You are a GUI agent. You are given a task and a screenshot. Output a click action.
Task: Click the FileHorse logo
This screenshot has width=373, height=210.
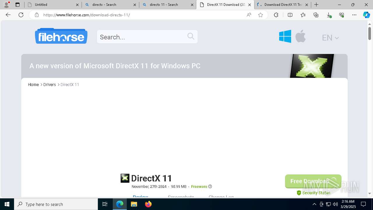61,36
